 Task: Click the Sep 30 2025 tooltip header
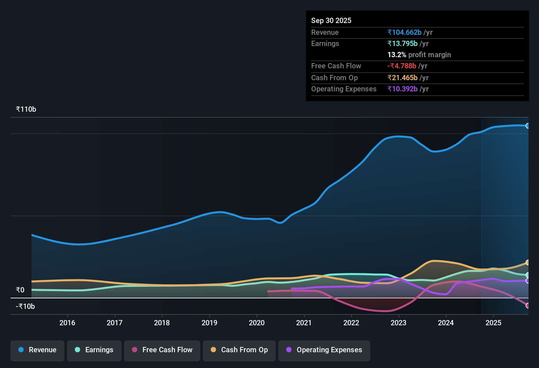click(331, 20)
